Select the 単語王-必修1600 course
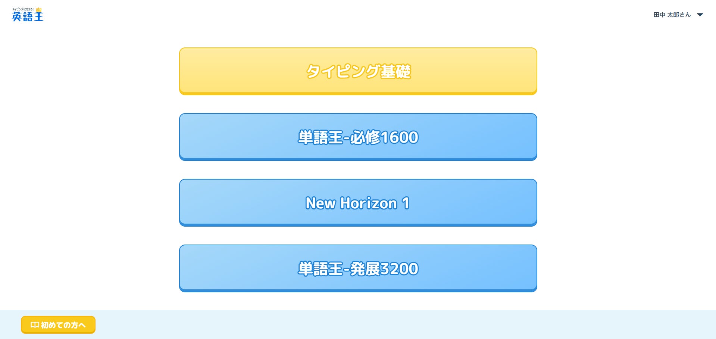Viewport: 716px width, 339px height. click(358, 137)
